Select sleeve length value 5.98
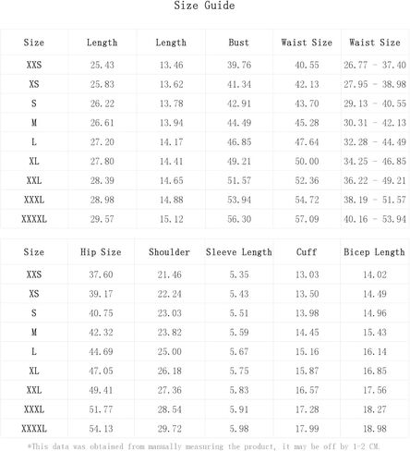Viewport: 410px width, 451px height. (x=239, y=429)
